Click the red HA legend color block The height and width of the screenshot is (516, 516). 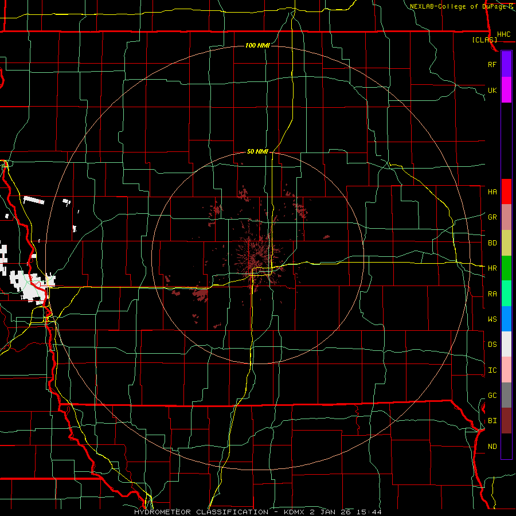506,191
